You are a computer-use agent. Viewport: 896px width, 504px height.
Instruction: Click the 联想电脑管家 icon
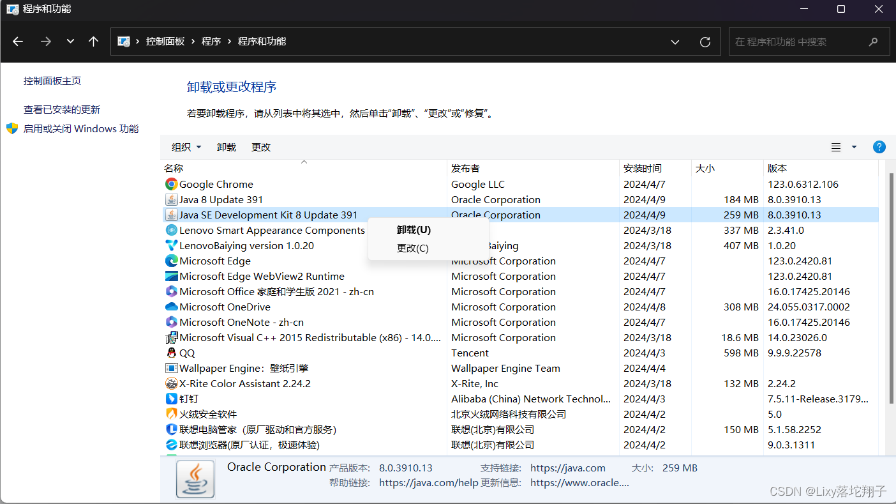tap(171, 429)
